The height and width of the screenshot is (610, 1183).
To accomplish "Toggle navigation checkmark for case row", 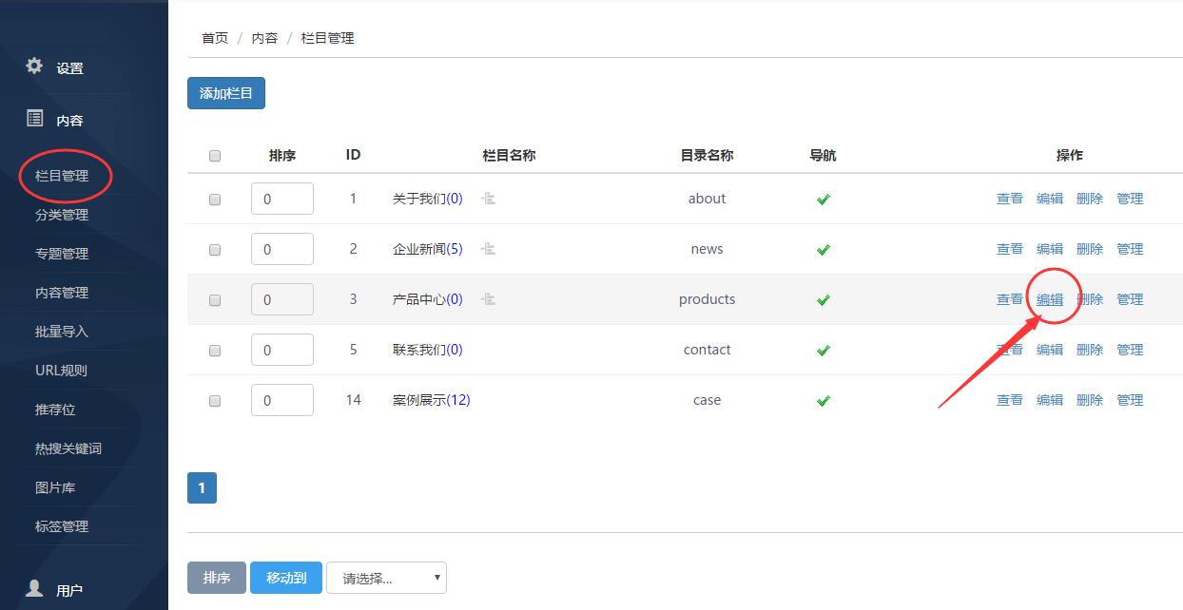I will tap(824, 401).
